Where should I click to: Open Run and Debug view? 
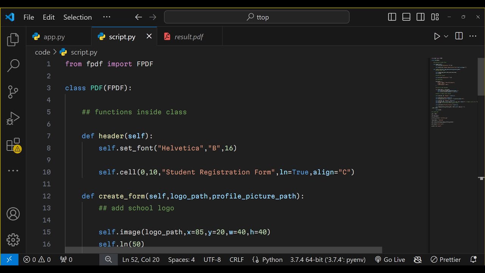click(x=13, y=118)
